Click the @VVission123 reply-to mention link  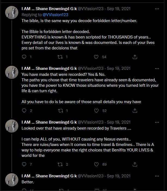[55, 14]
